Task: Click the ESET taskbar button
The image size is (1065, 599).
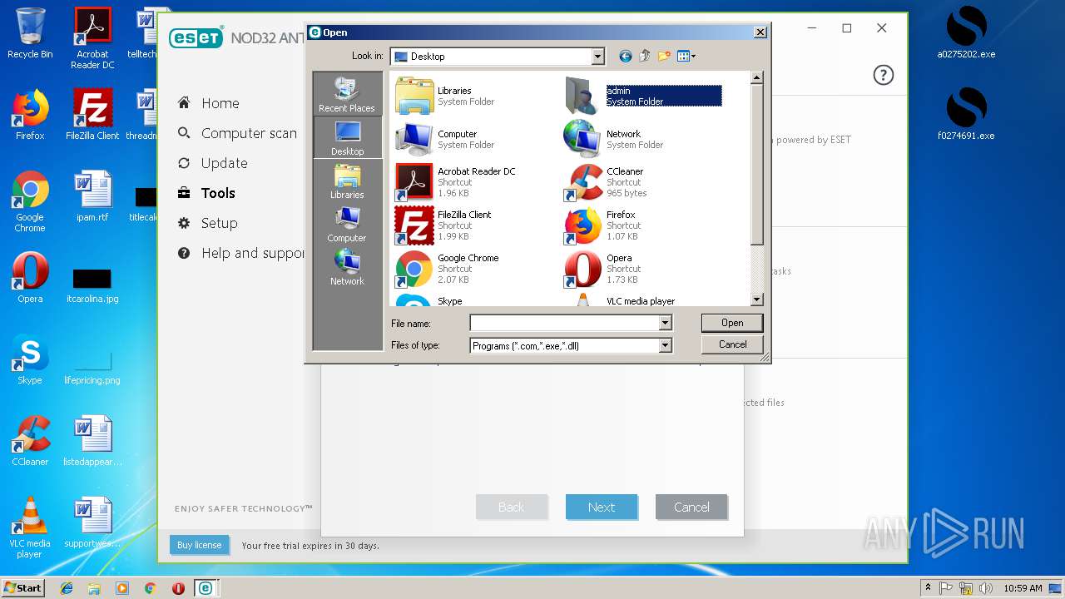Action: (x=205, y=587)
